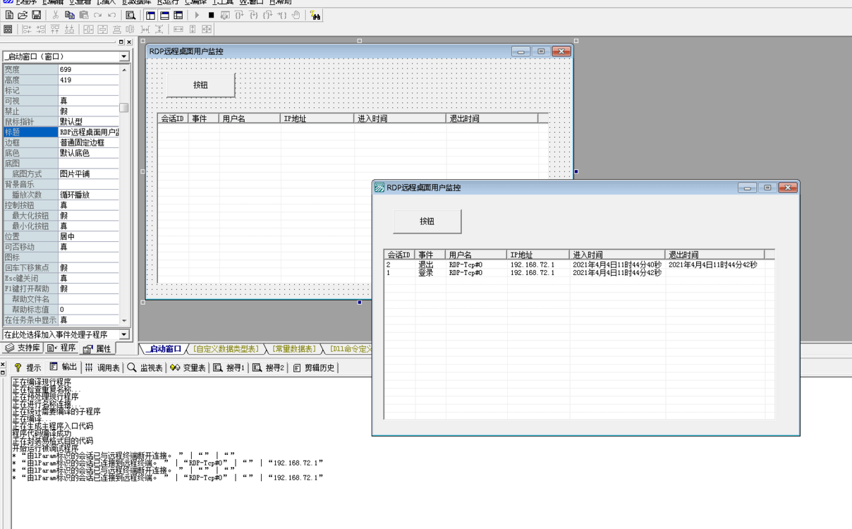852x529 pixels.
Task: Save the program with the floppy disk icon
Action: [x=36, y=16]
